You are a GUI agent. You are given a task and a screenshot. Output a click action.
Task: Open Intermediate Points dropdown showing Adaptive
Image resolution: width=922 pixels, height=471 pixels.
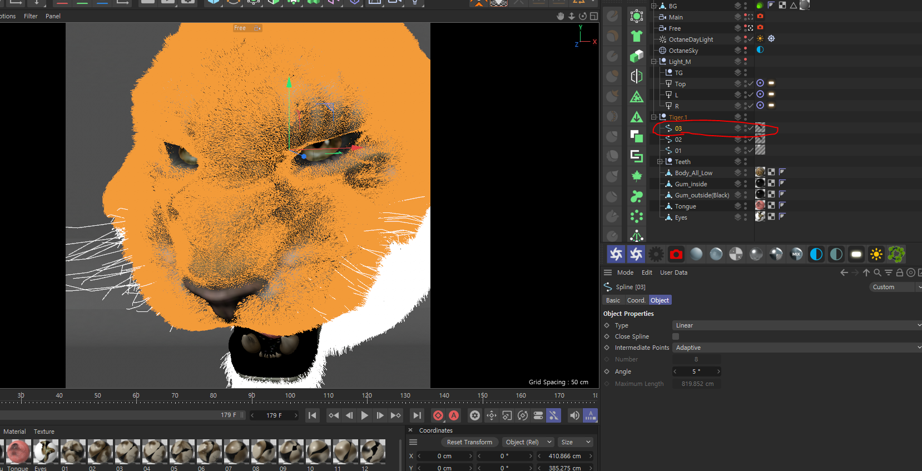point(797,348)
